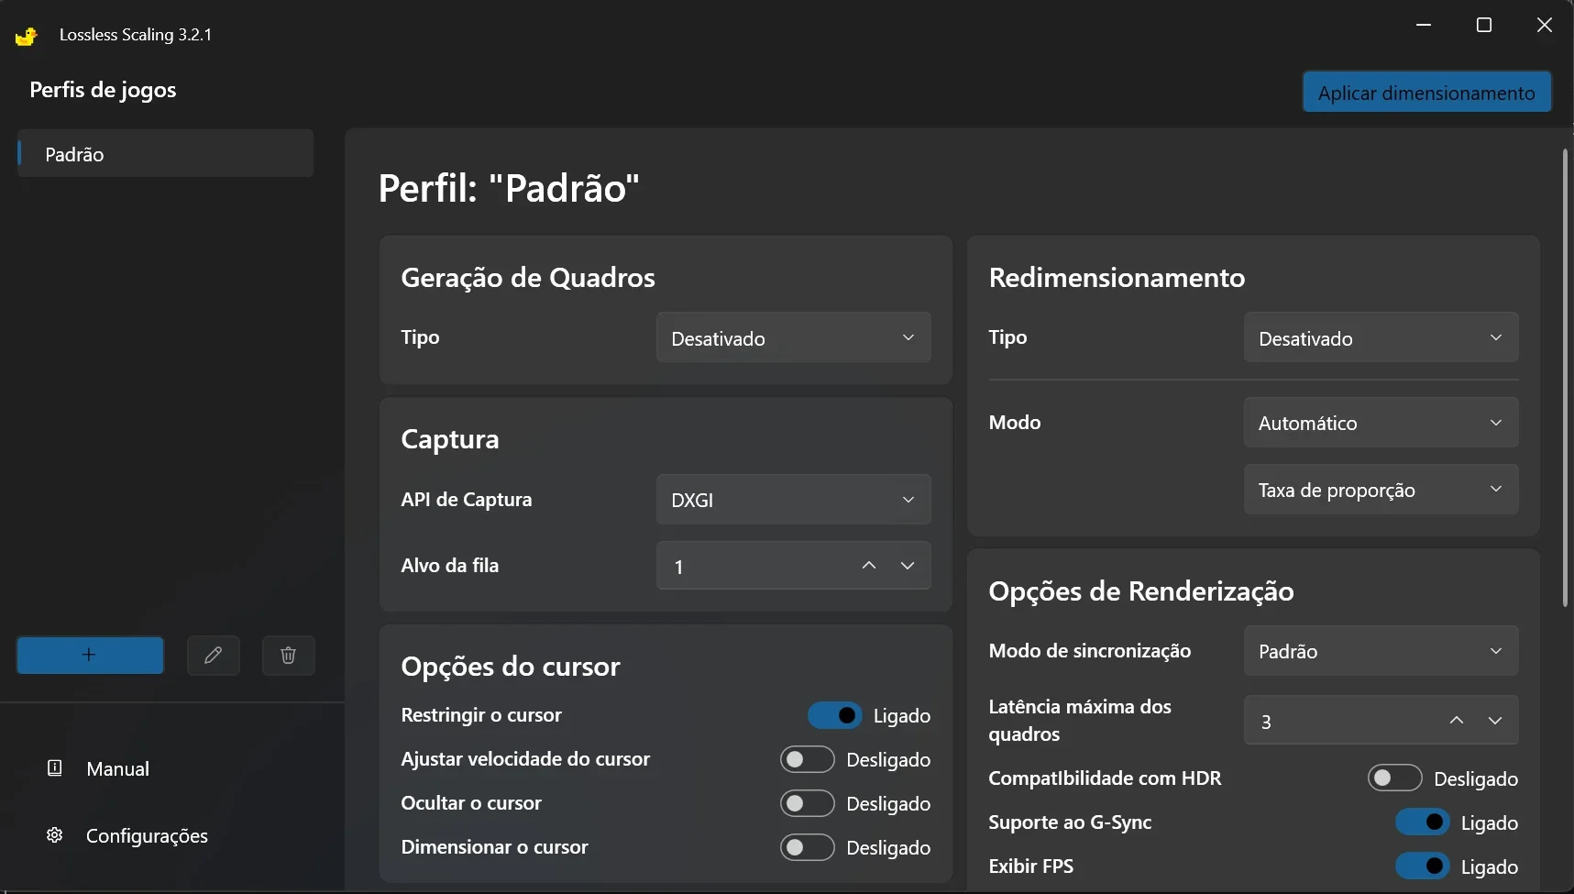
Task: Maximize the Lossless Scaling window
Action: tap(1484, 26)
